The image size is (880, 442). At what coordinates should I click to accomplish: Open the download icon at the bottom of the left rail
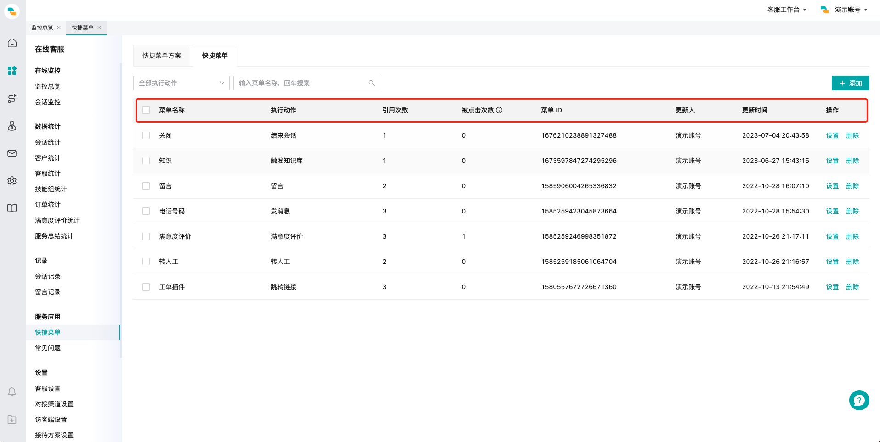pyautogui.click(x=12, y=420)
